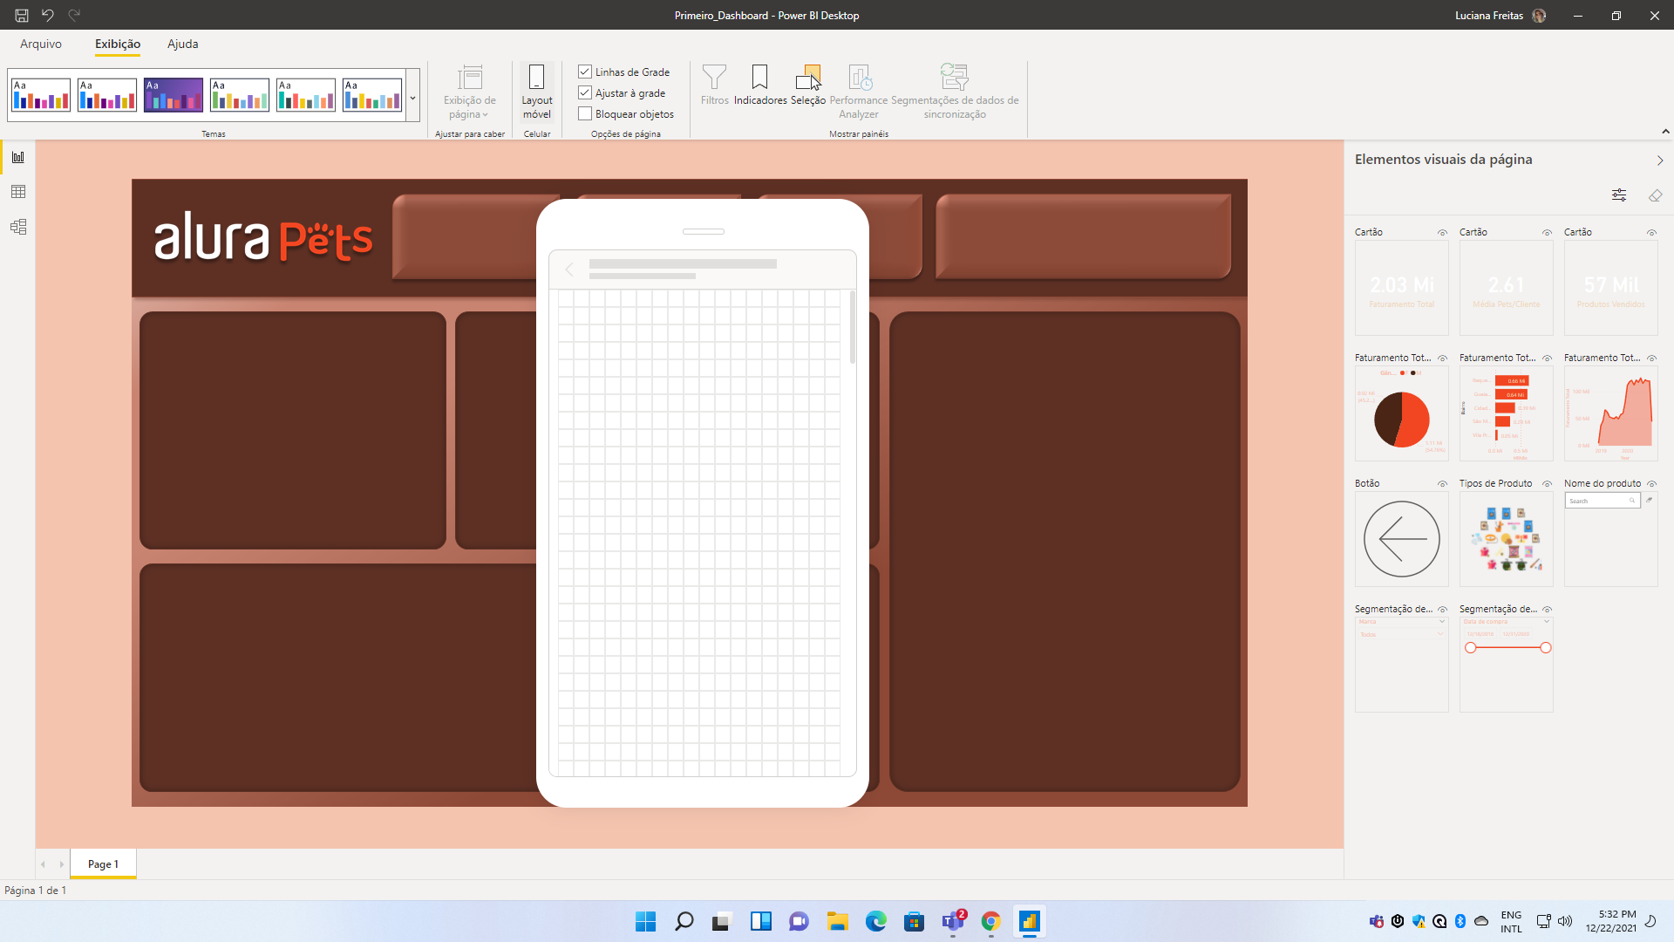
Task: Apply the purple dark theme
Action: 174,94
